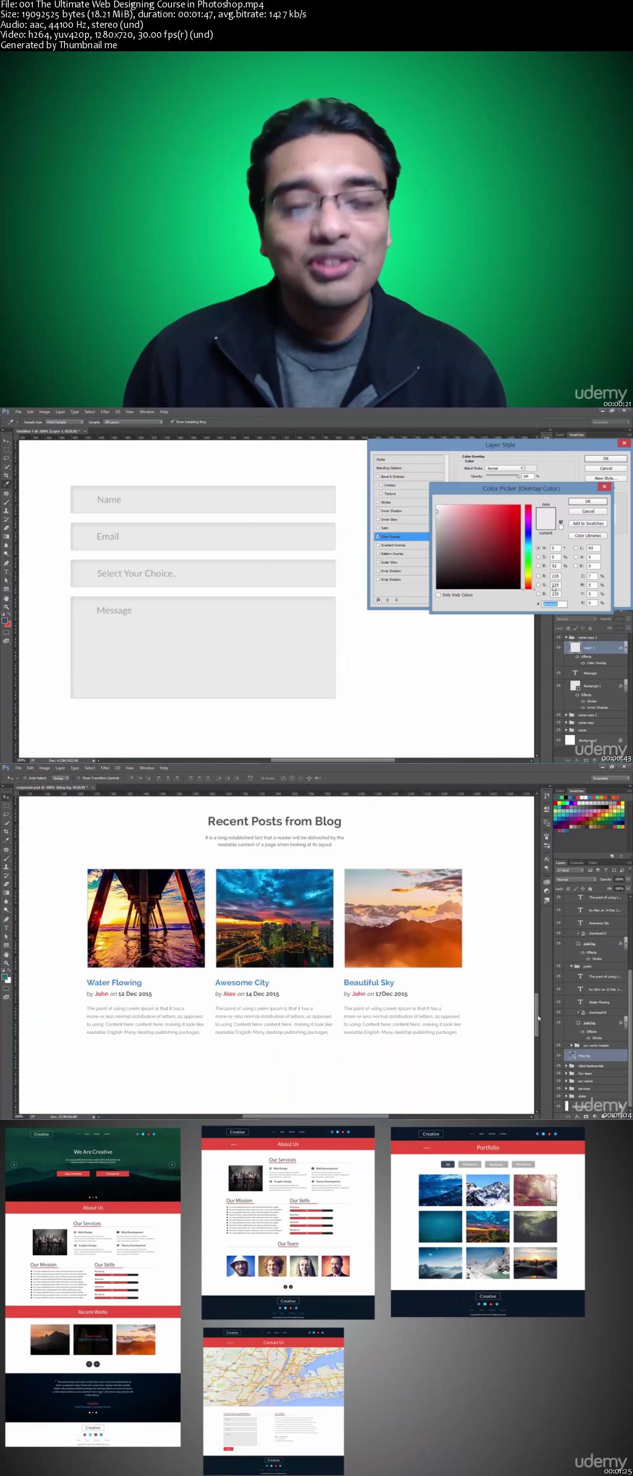Open Normal blend mode dropdown in corporate.psd Layers
The width and height of the screenshot is (633, 1476).
[x=576, y=879]
